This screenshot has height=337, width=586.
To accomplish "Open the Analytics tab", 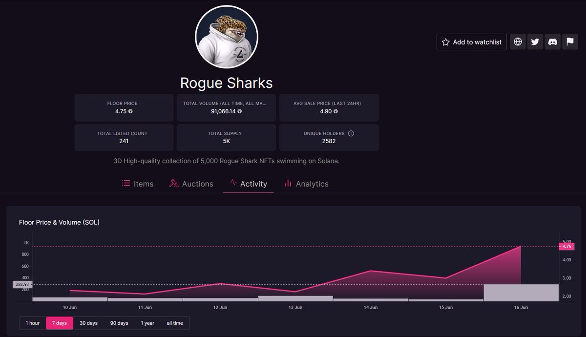I will point(306,184).
